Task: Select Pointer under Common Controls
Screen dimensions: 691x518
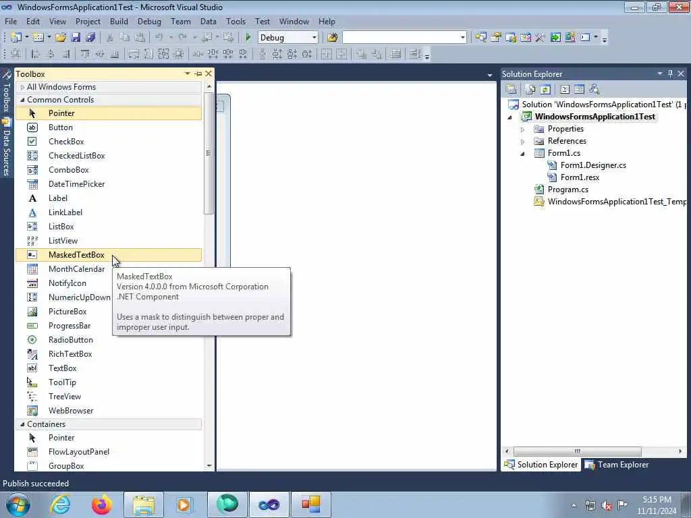Action: [x=109, y=113]
